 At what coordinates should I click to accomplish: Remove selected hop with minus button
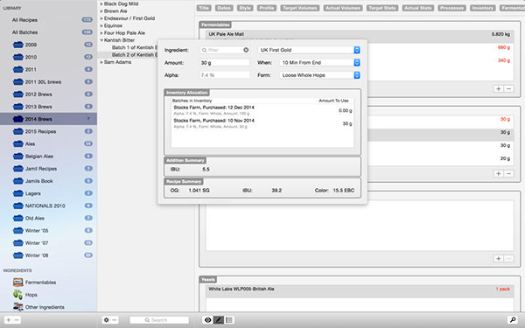pyautogui.click(x=509, y=173)
